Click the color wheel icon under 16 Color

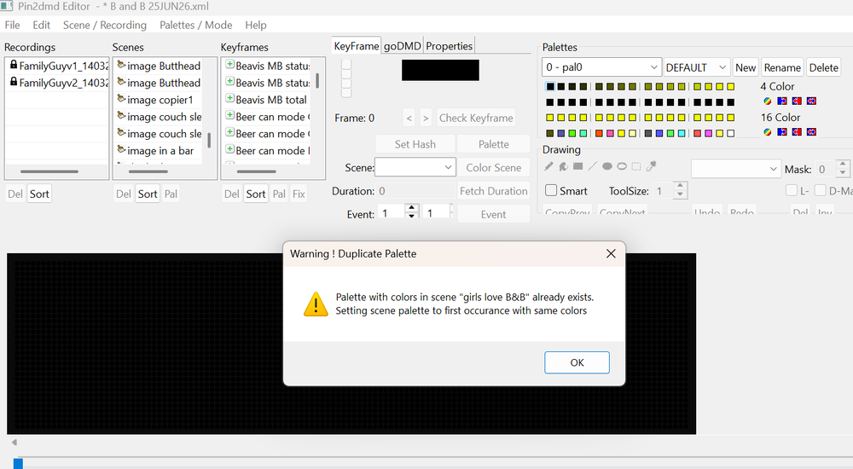click(x=767, y=132)
